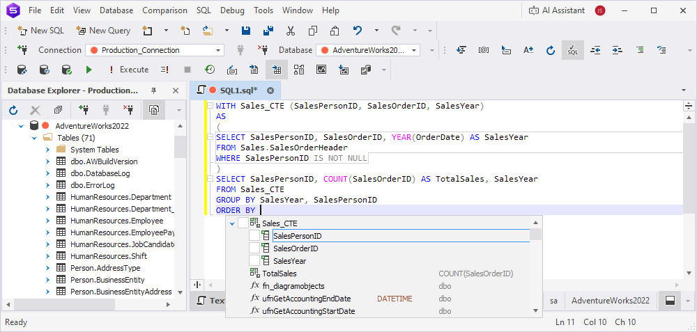This screenshot has width=697, height=332.
Task: Open the Database menu
Action: (x=116, y=10)
